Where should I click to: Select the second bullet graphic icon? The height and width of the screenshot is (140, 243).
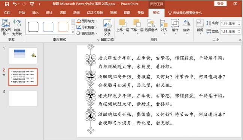[91, 75]
